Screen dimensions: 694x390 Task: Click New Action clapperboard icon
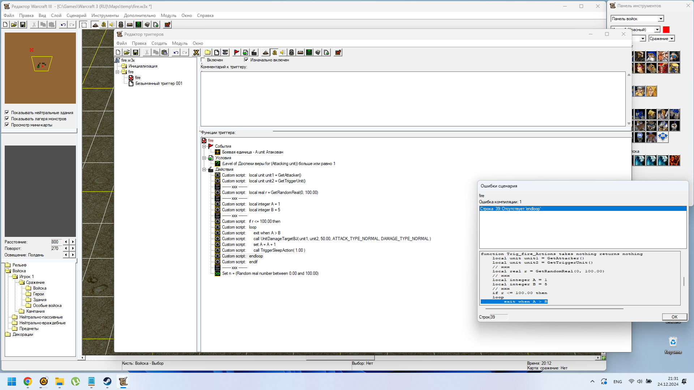pos(254,53)
